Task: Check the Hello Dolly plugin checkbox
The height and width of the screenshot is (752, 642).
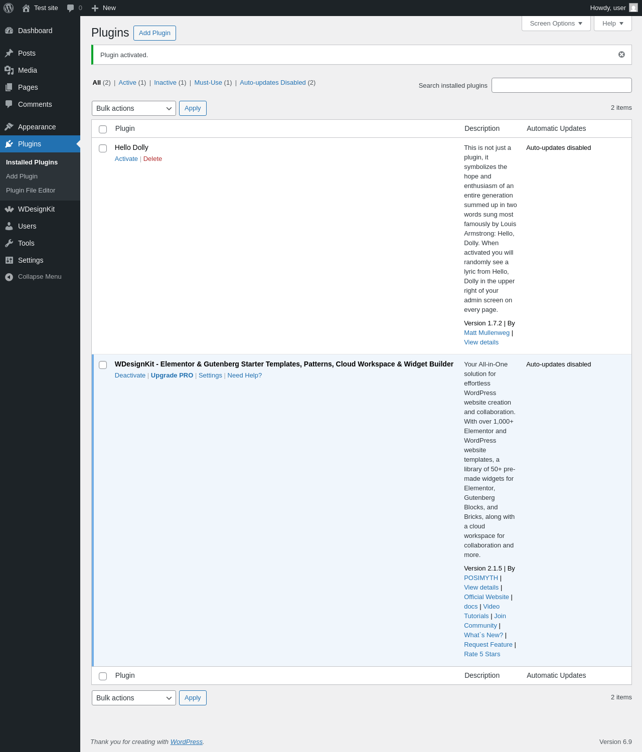Action: pos(103,148)
